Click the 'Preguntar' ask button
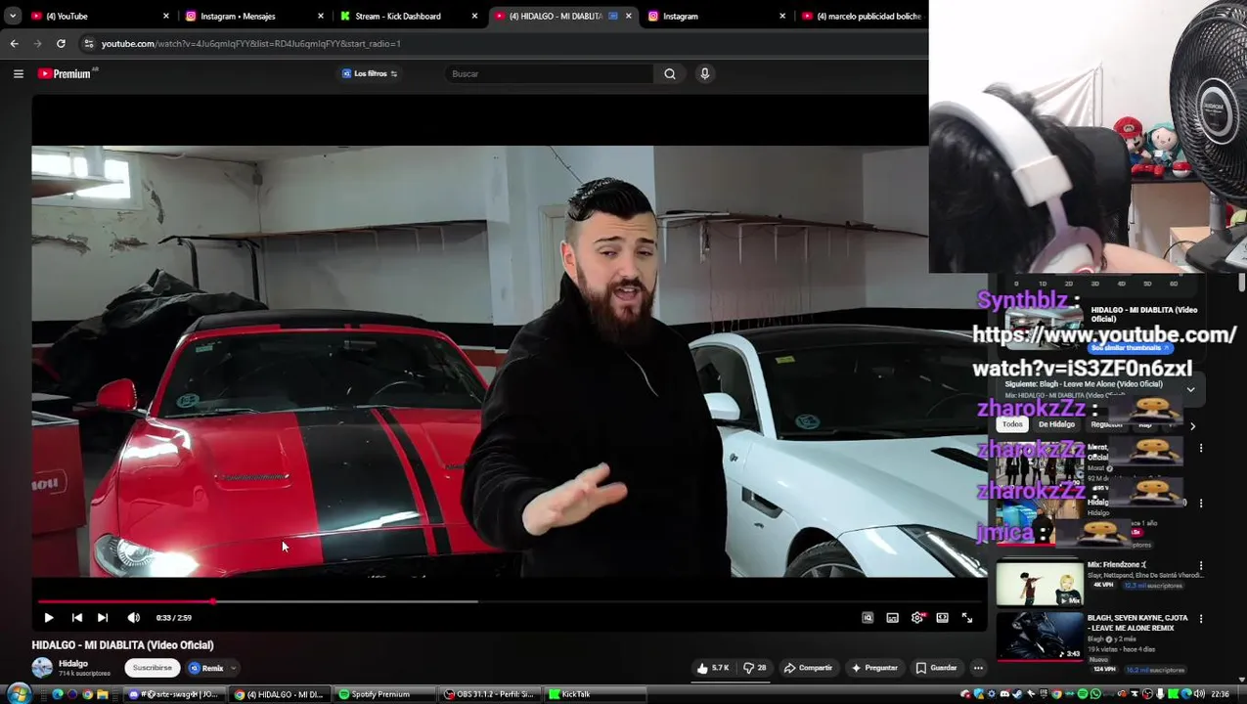The height and width of the screenshot is (704, 1247). point(874,668)
